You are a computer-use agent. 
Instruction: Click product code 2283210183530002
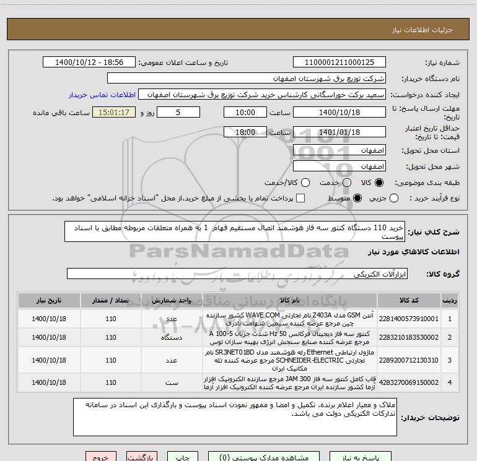409,337
